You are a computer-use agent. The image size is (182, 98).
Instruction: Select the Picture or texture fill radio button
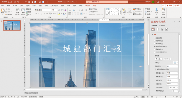coord(154,46)
